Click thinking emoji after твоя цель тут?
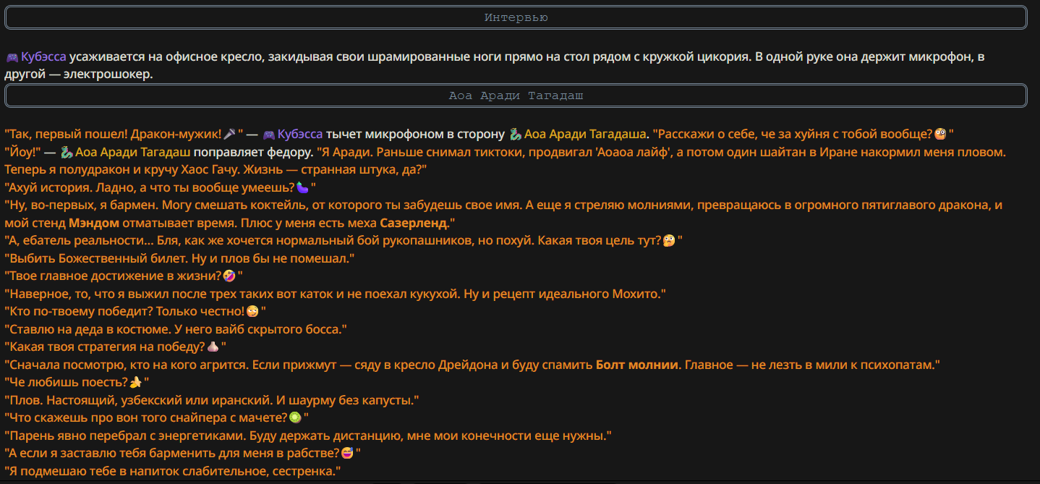Screen dimensions: 1040x484 point(668,241)
